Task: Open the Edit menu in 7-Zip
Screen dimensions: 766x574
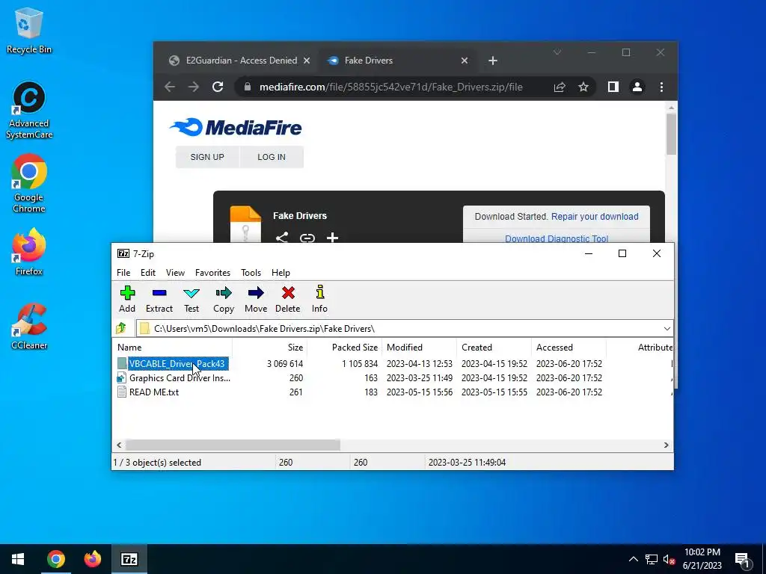Action: (148, 273)
